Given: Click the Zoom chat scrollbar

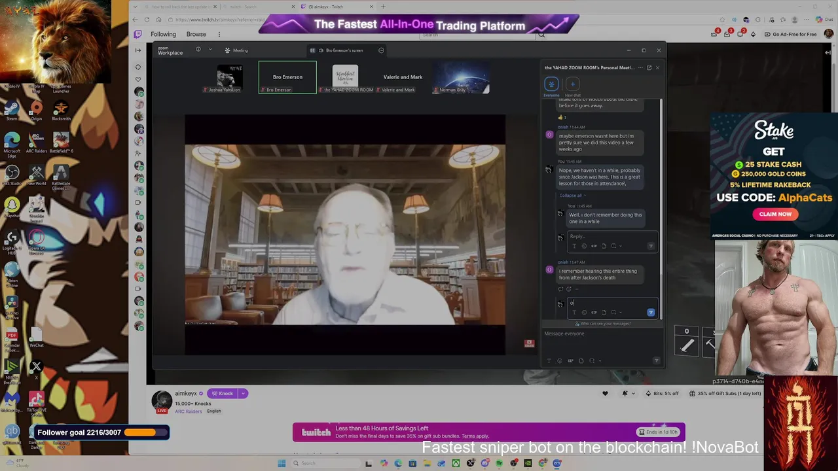Looking at the screenshot, I should [x=662, y=209].
